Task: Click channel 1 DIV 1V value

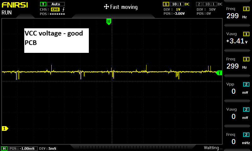Action: 178,9
